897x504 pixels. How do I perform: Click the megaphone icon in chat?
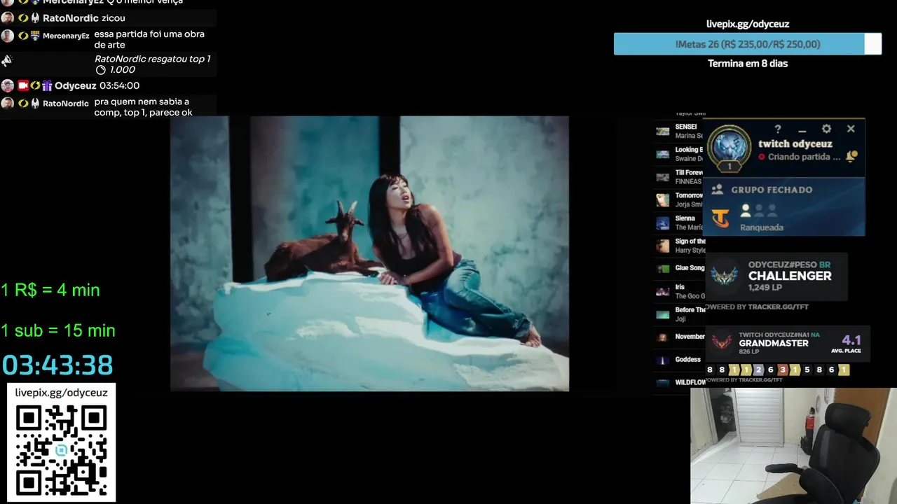6,61
